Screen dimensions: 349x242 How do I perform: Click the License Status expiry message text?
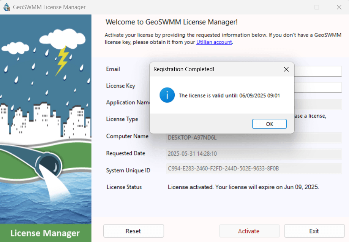(x=245, y=187)
